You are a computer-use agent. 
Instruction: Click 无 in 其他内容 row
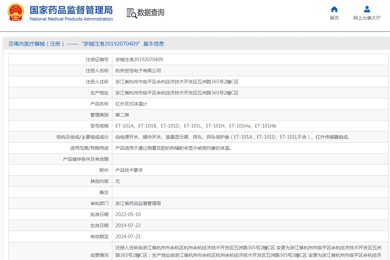tap(118, 181)
